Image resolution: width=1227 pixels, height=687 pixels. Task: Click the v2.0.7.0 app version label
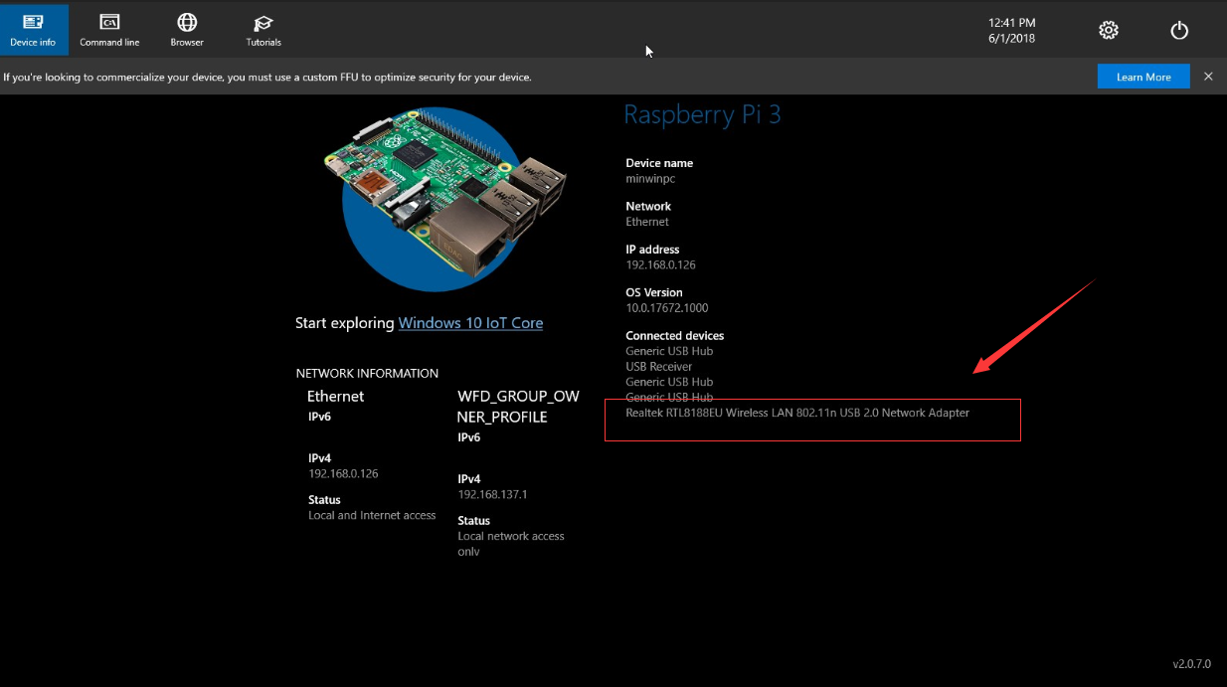click(1192, 663)
